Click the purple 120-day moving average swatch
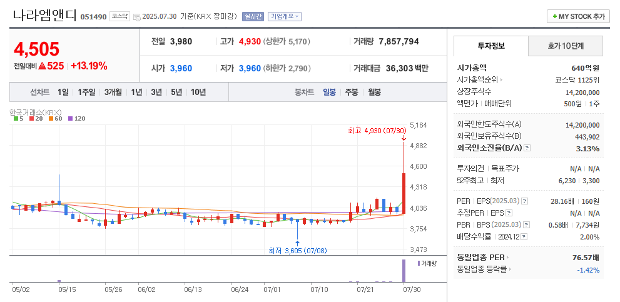 (70, 118)
